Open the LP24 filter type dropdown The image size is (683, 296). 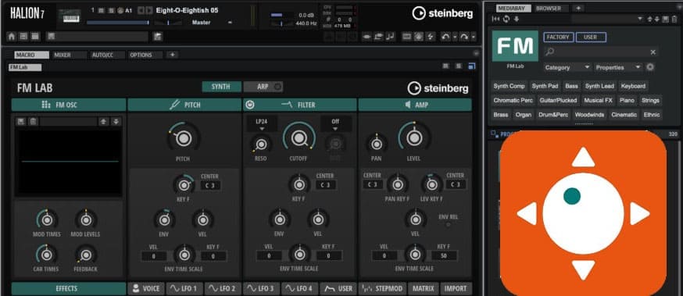coord(262,123)
